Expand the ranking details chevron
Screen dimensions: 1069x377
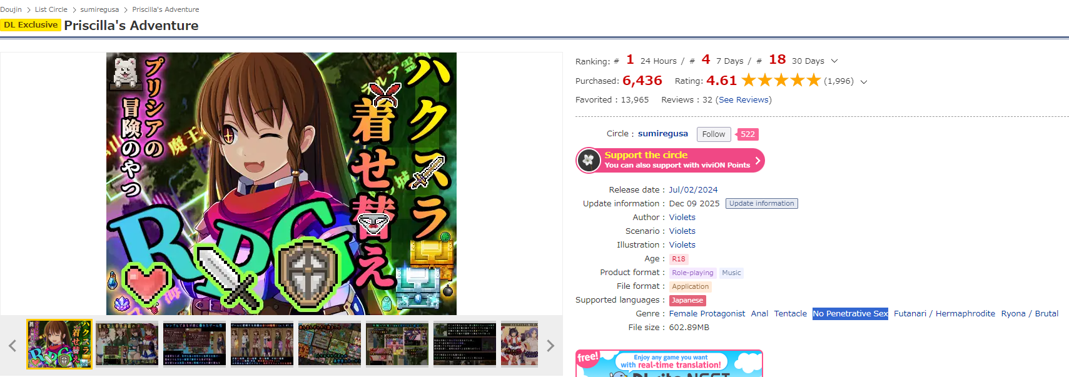pos(834,61)
